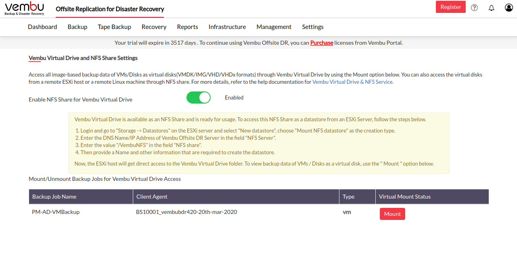The height and width of the screenshot is (257, 517).
Task: Click the Virtual Mount Status column header
Action: (432, 197)
